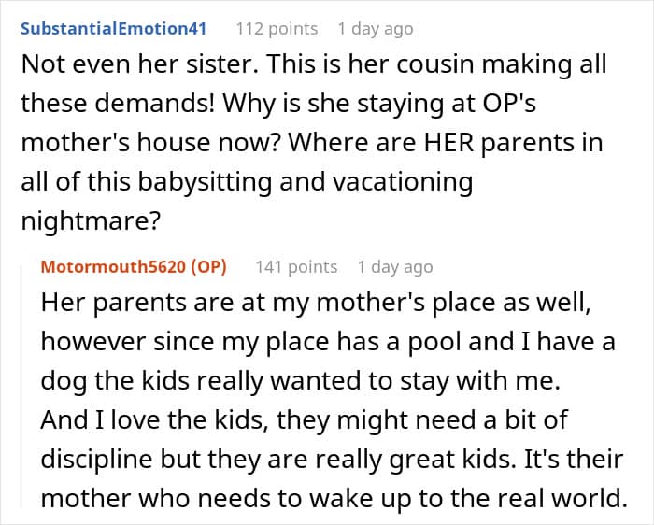Click the (OP) label beside Motormouth5620
The height and width of the screenshot is (525, 654).
[210, 266]
